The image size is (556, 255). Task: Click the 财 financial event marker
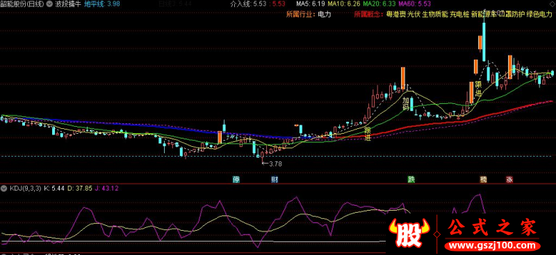click(275, 179)
